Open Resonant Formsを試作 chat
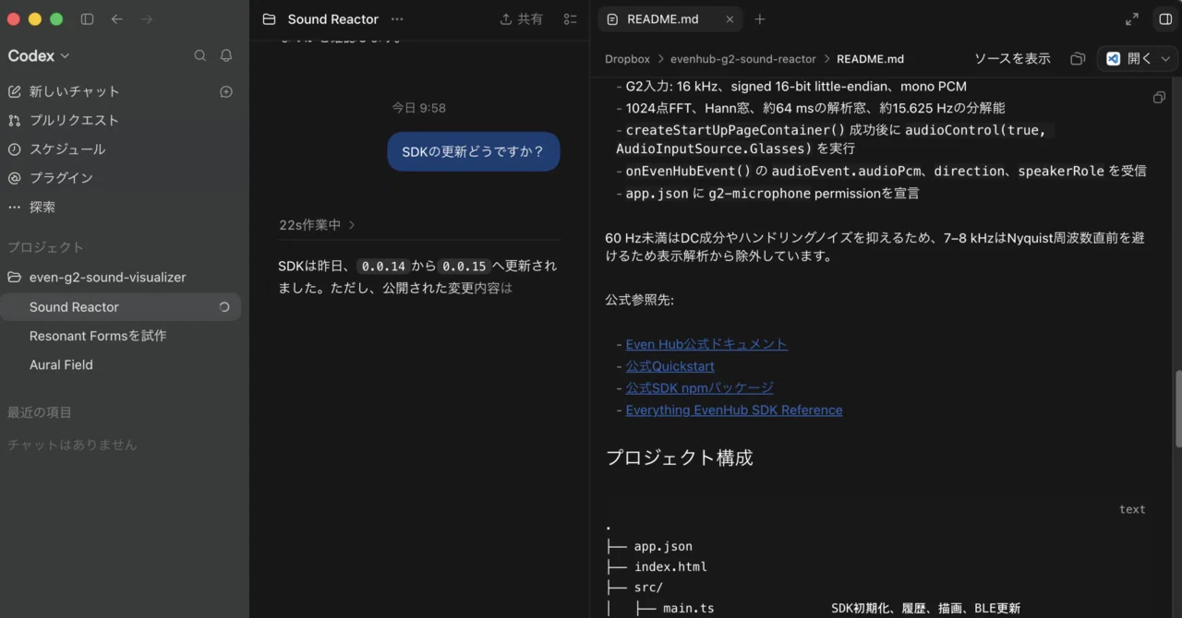This screenshot has height=618, width=1182. (120, 336)
